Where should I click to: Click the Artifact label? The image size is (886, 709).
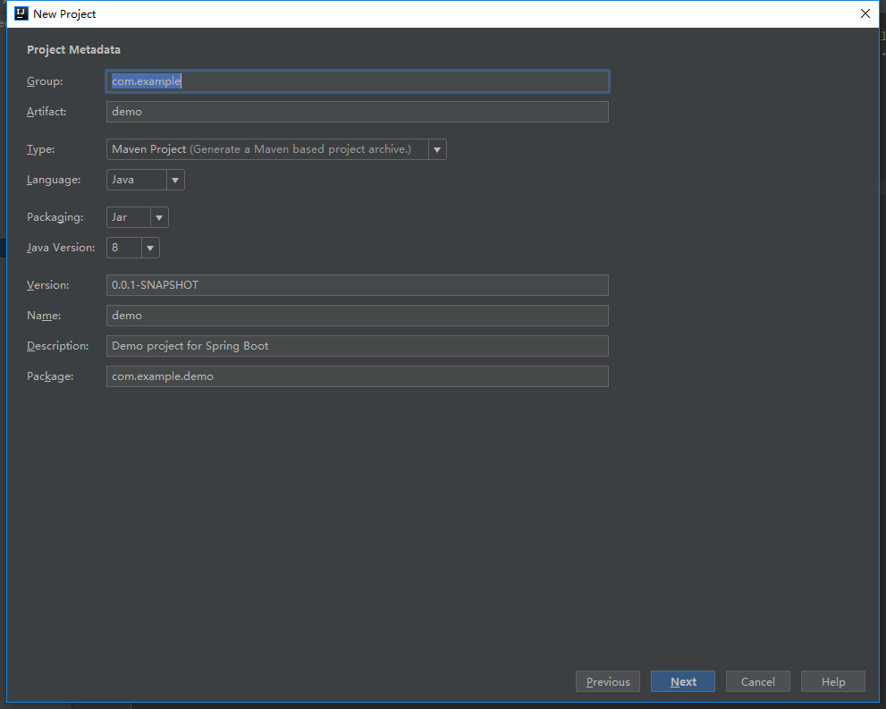click(x=46, y=112)
